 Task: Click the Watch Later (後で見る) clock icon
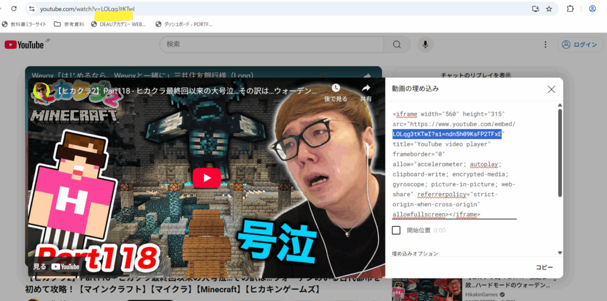tap(336, 89)
